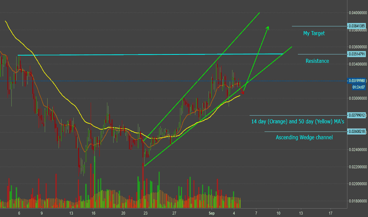This screenshot has width=368, height=217.
Task: Click the 0.03514791 resistance price label
Action: 357,54
